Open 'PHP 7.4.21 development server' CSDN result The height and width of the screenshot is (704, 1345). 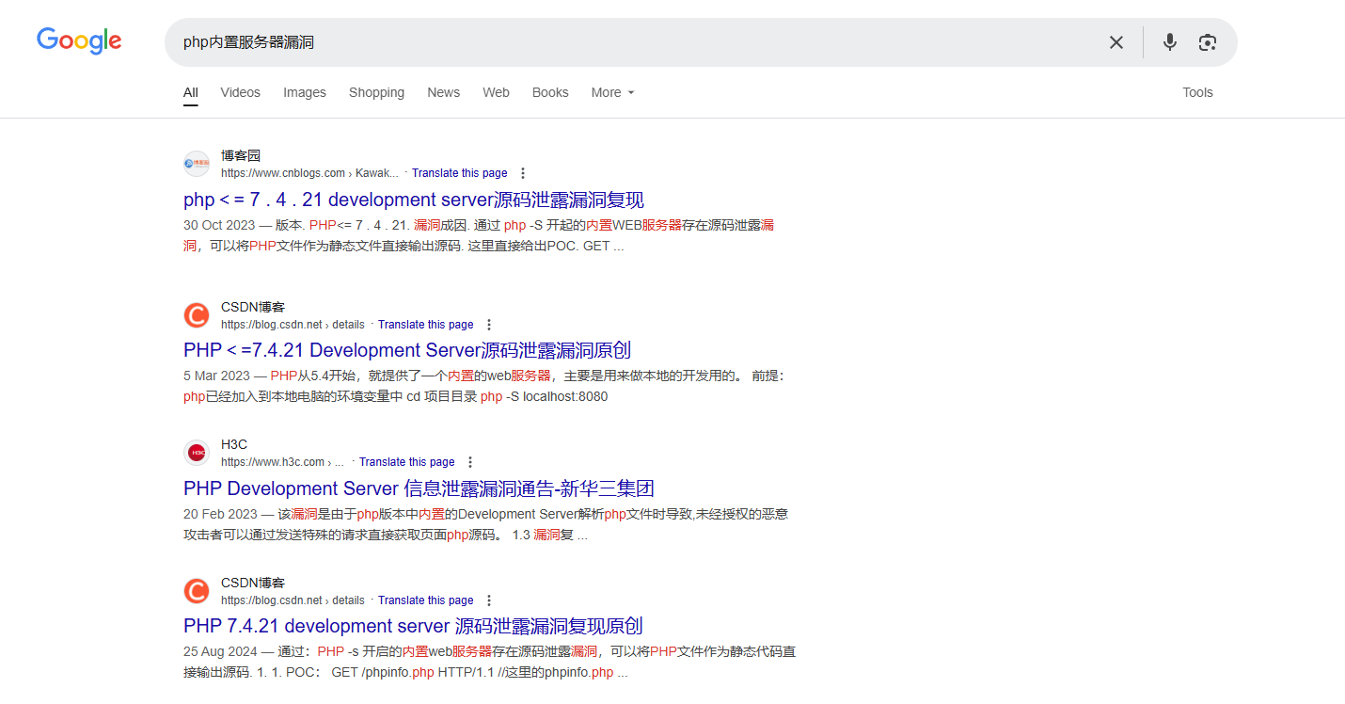coord(413,626)
